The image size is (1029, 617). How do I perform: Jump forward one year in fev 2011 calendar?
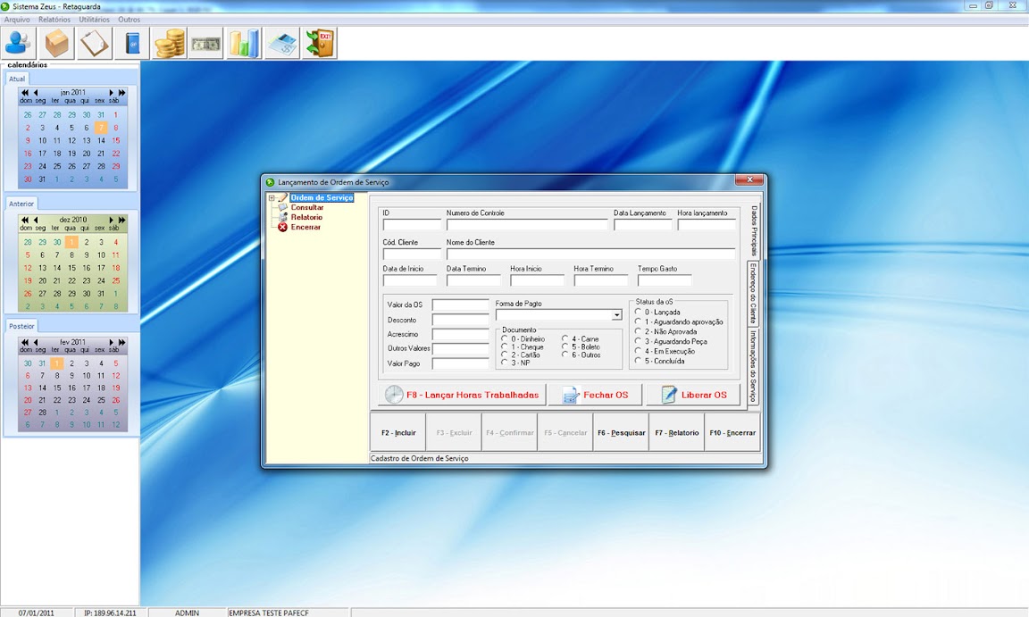[x=121, y=342]
